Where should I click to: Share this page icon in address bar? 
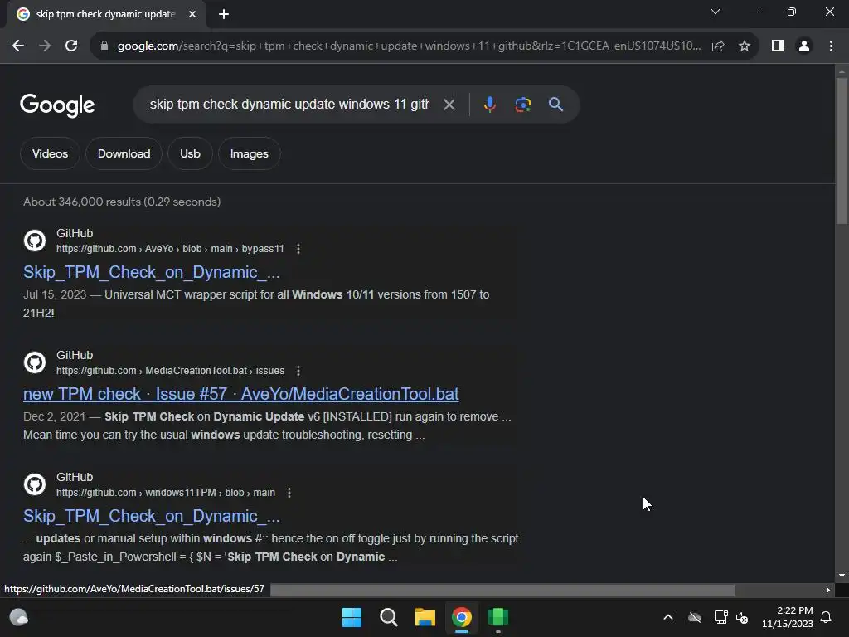(x=718, y=46)
